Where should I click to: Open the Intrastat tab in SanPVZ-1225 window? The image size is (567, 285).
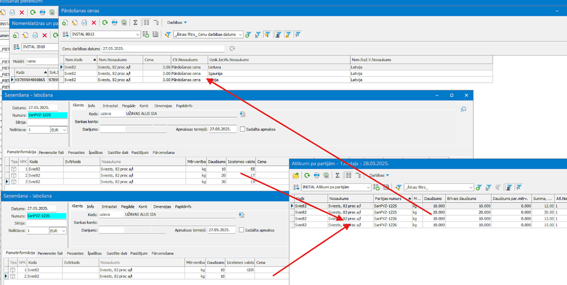click(110, 106)
